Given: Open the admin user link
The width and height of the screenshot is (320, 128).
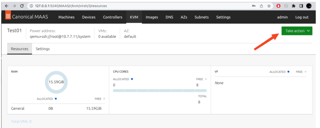Looking at the screenshot, I should coord(282,17).
